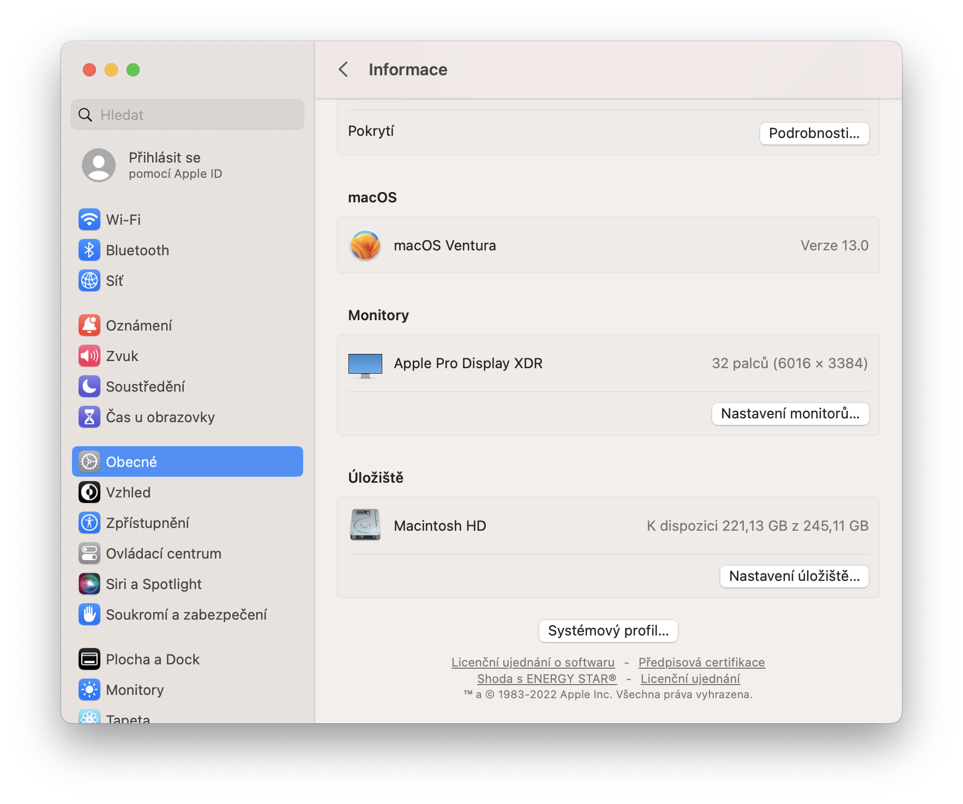Click the Síť globe icon

pos(89,281)
